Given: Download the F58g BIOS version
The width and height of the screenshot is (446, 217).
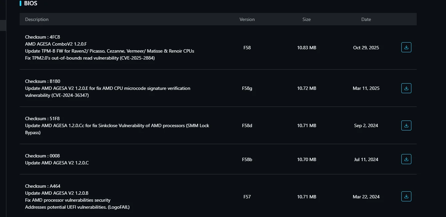Looking at the screenshot, I should (x=406, y=88).
